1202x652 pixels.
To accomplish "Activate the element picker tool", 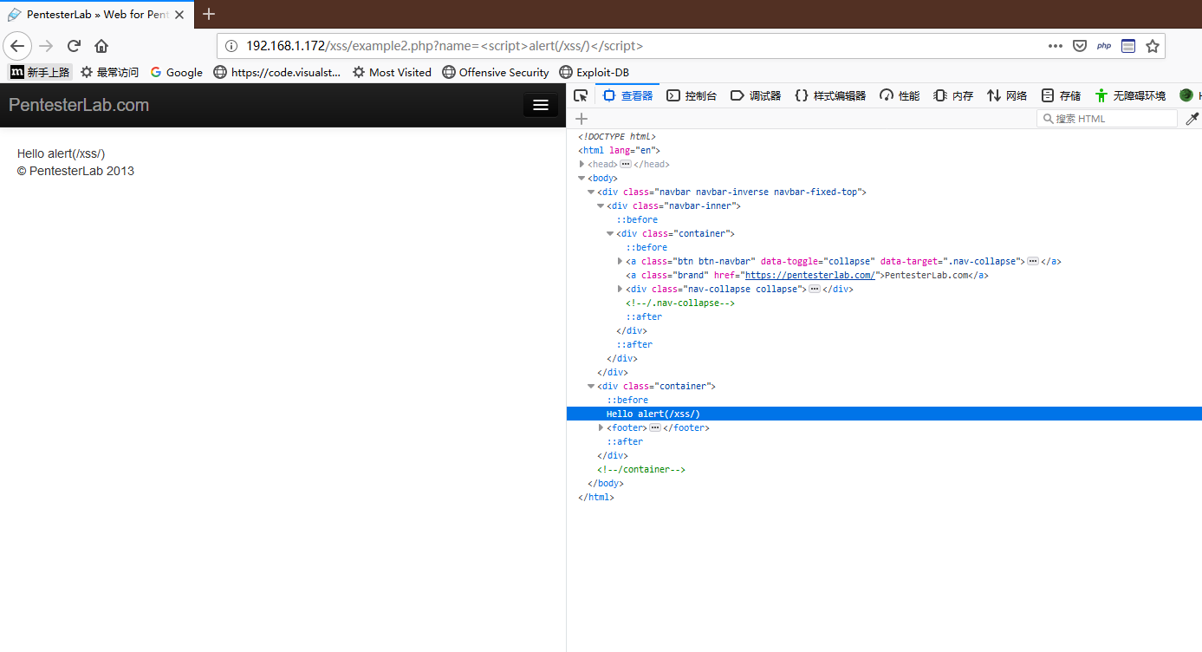I will click(581, 95).
